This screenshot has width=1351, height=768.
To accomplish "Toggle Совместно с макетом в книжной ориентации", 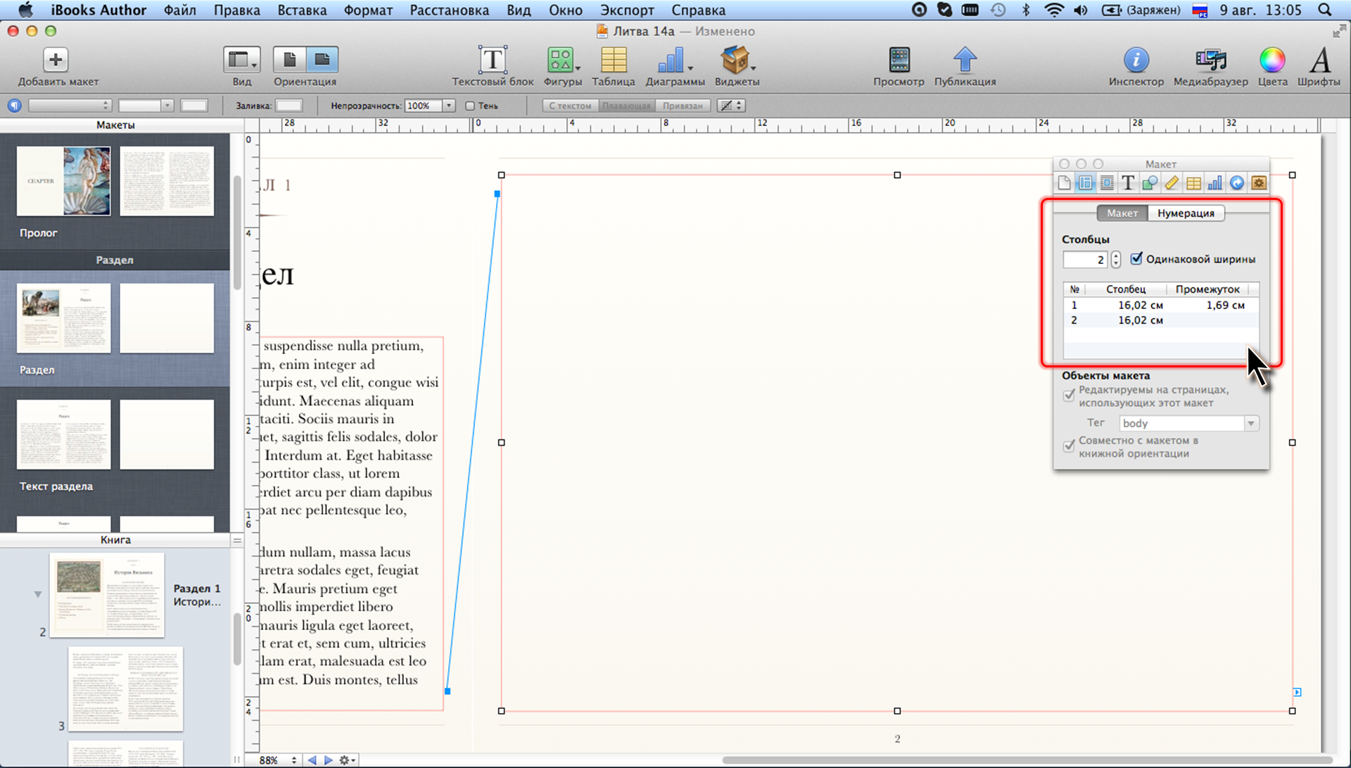I will tap(1069, 446).
